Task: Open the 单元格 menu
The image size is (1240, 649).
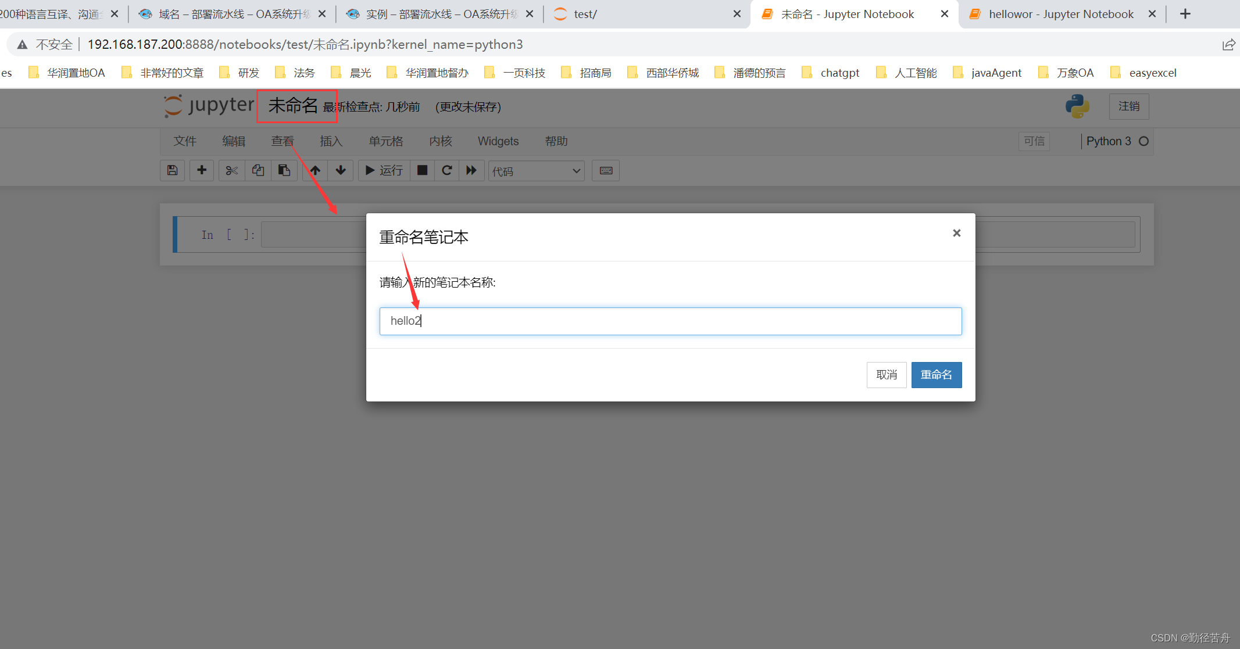Action: point(386,141)
